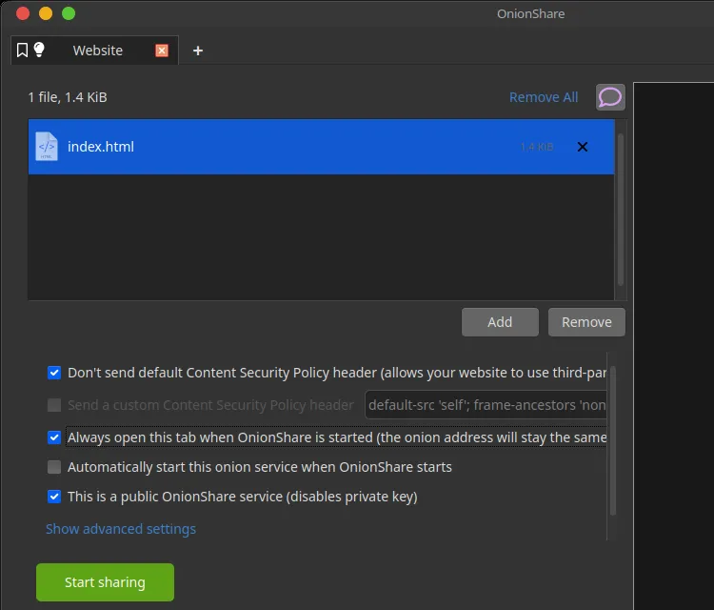Click the bookmark icon on the Website tab

pos(22,51)
